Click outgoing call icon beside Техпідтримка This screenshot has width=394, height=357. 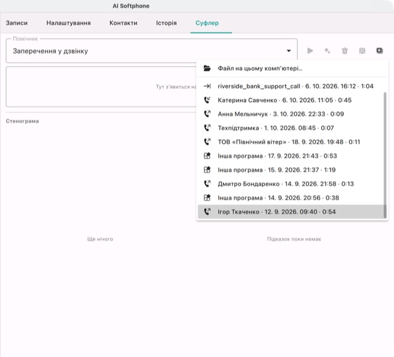(207, 128)
